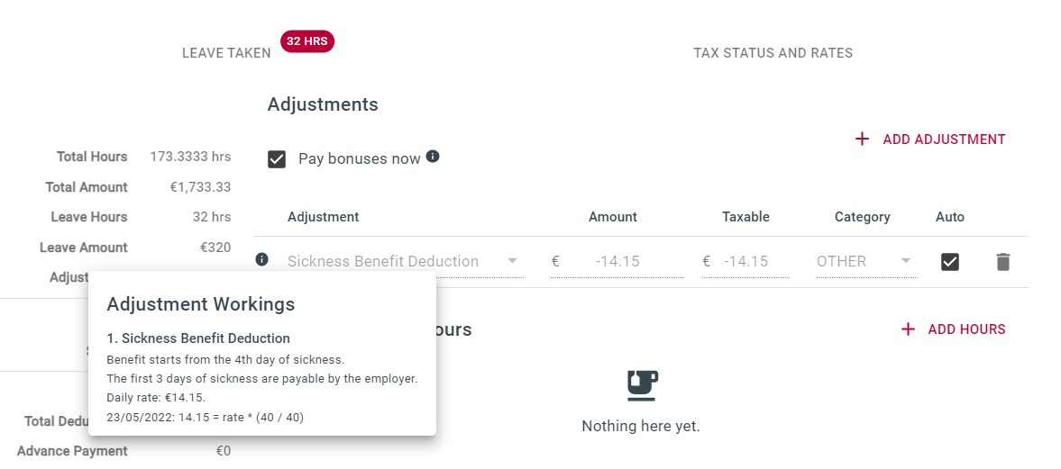Click the plus icon next to Add Adjustment
Image resolution: width=1061 pixels, height=469 pixels.
862,140
